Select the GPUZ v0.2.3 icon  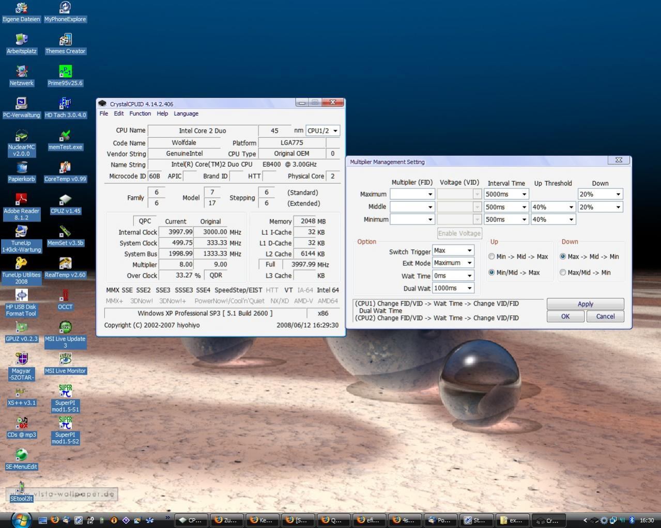(21, 332)
